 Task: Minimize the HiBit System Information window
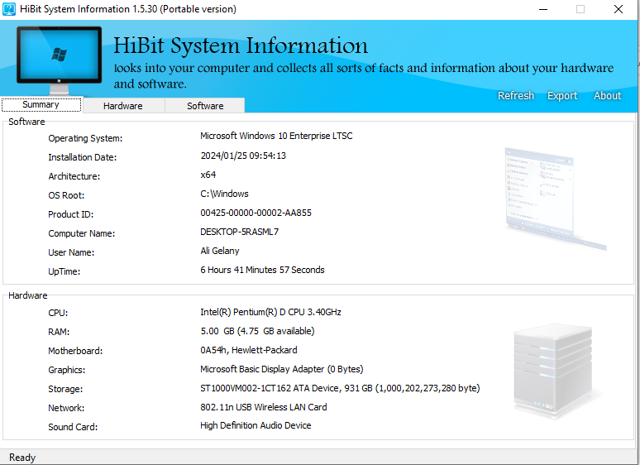(543, 9)
